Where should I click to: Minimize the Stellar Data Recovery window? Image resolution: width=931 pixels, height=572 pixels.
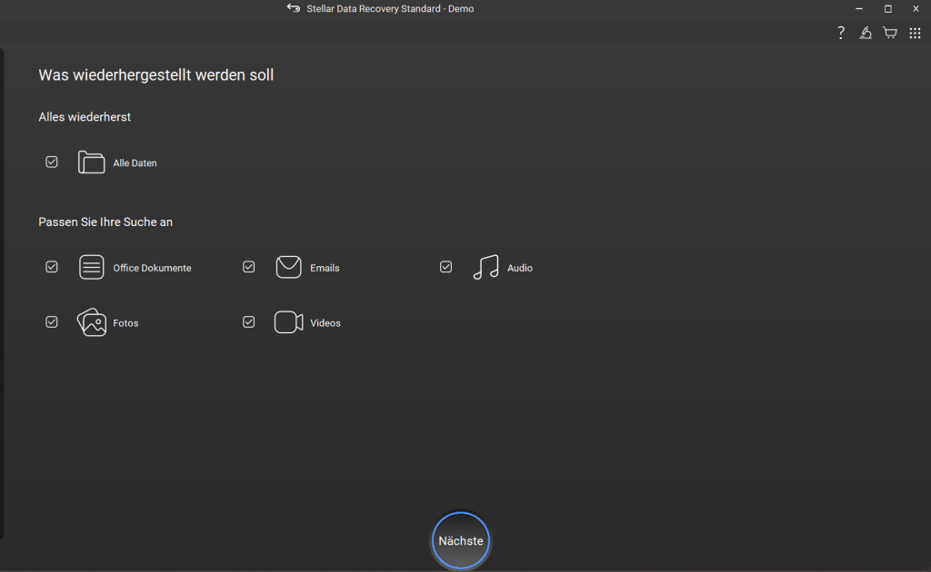tap(859, 8)
